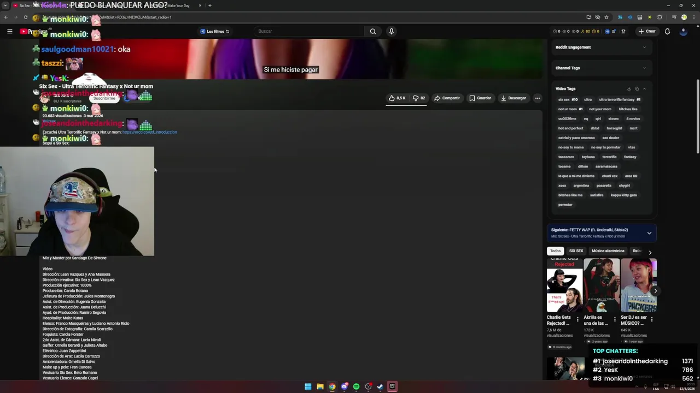Click the Compartir share button
The height and width of the screenshot is (393, 700).
(447, 98)
